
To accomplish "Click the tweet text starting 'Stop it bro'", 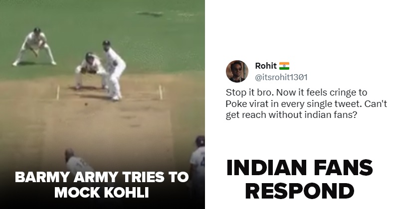I will pos(306,104).
